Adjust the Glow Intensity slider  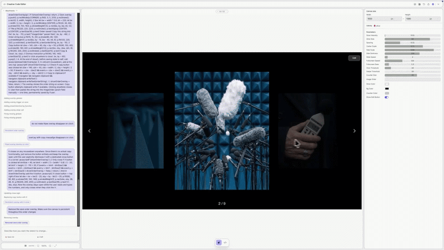pyautogui.click(x=412, y=36)
